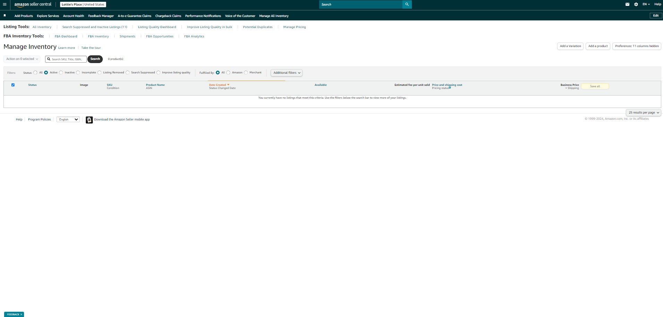Screen dimensions: 663x317
Task: Toggle the select-all listings checkbox
Action: 13,85
